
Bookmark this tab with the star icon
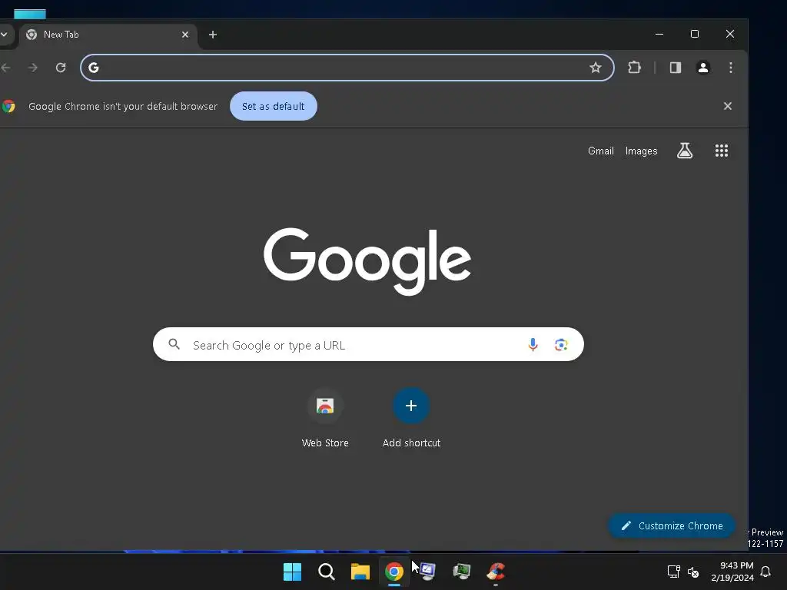596,68
